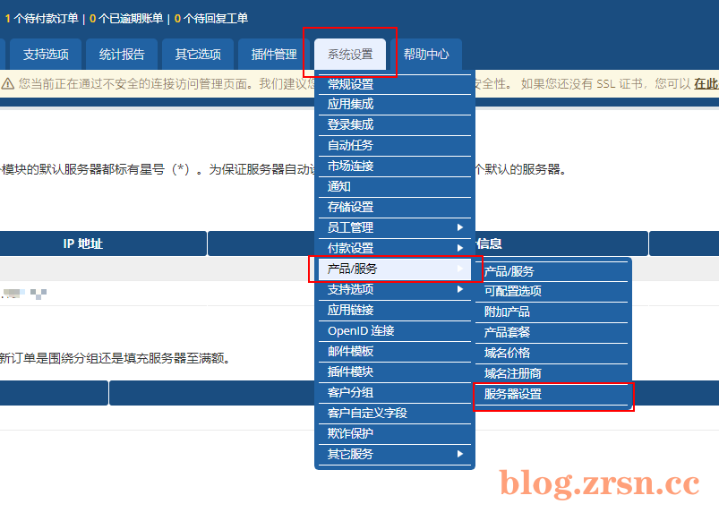Select 应用集成 menu entry

pos(395,105)
